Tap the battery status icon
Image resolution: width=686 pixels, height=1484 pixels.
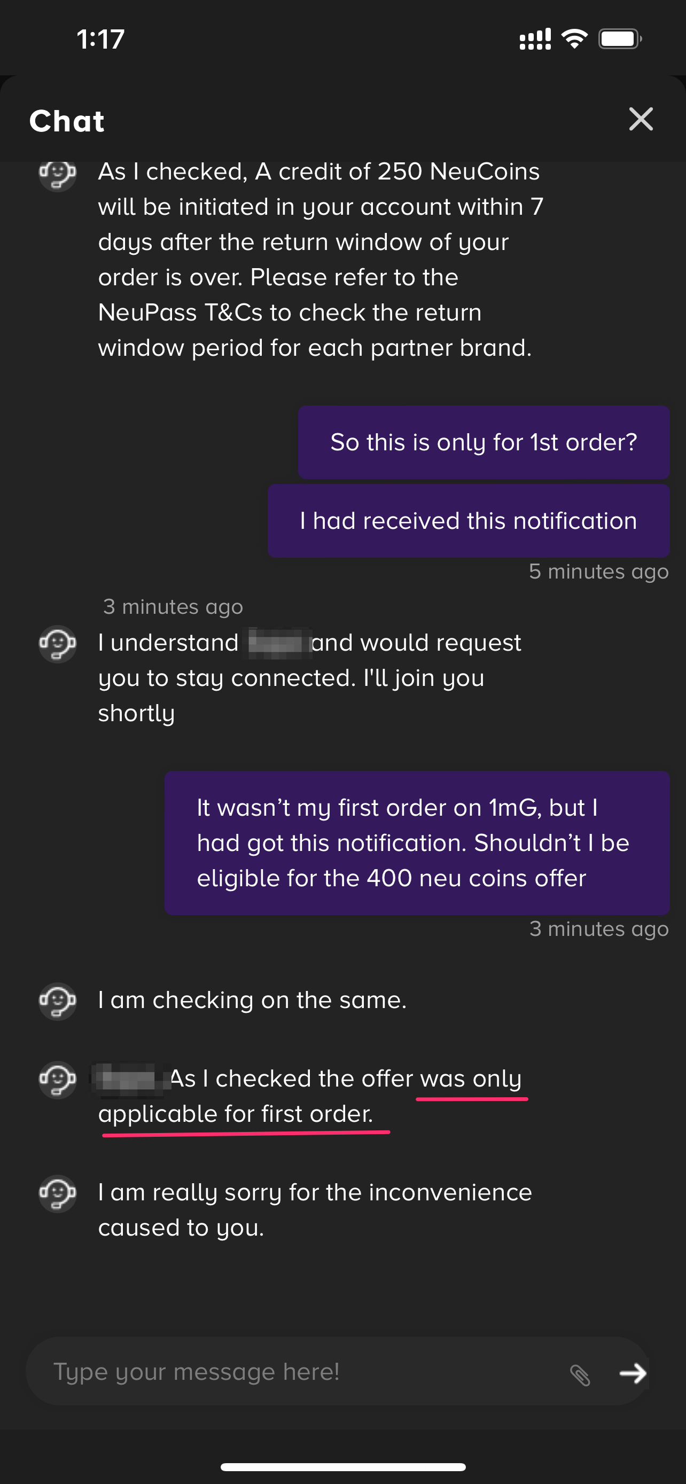(620, 39)
